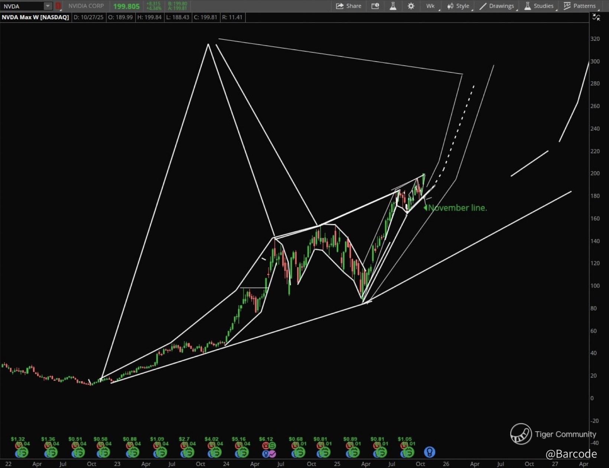The image size is (609, 468).
Task: Click the 199.805 last price
Action: coord(126,6)
